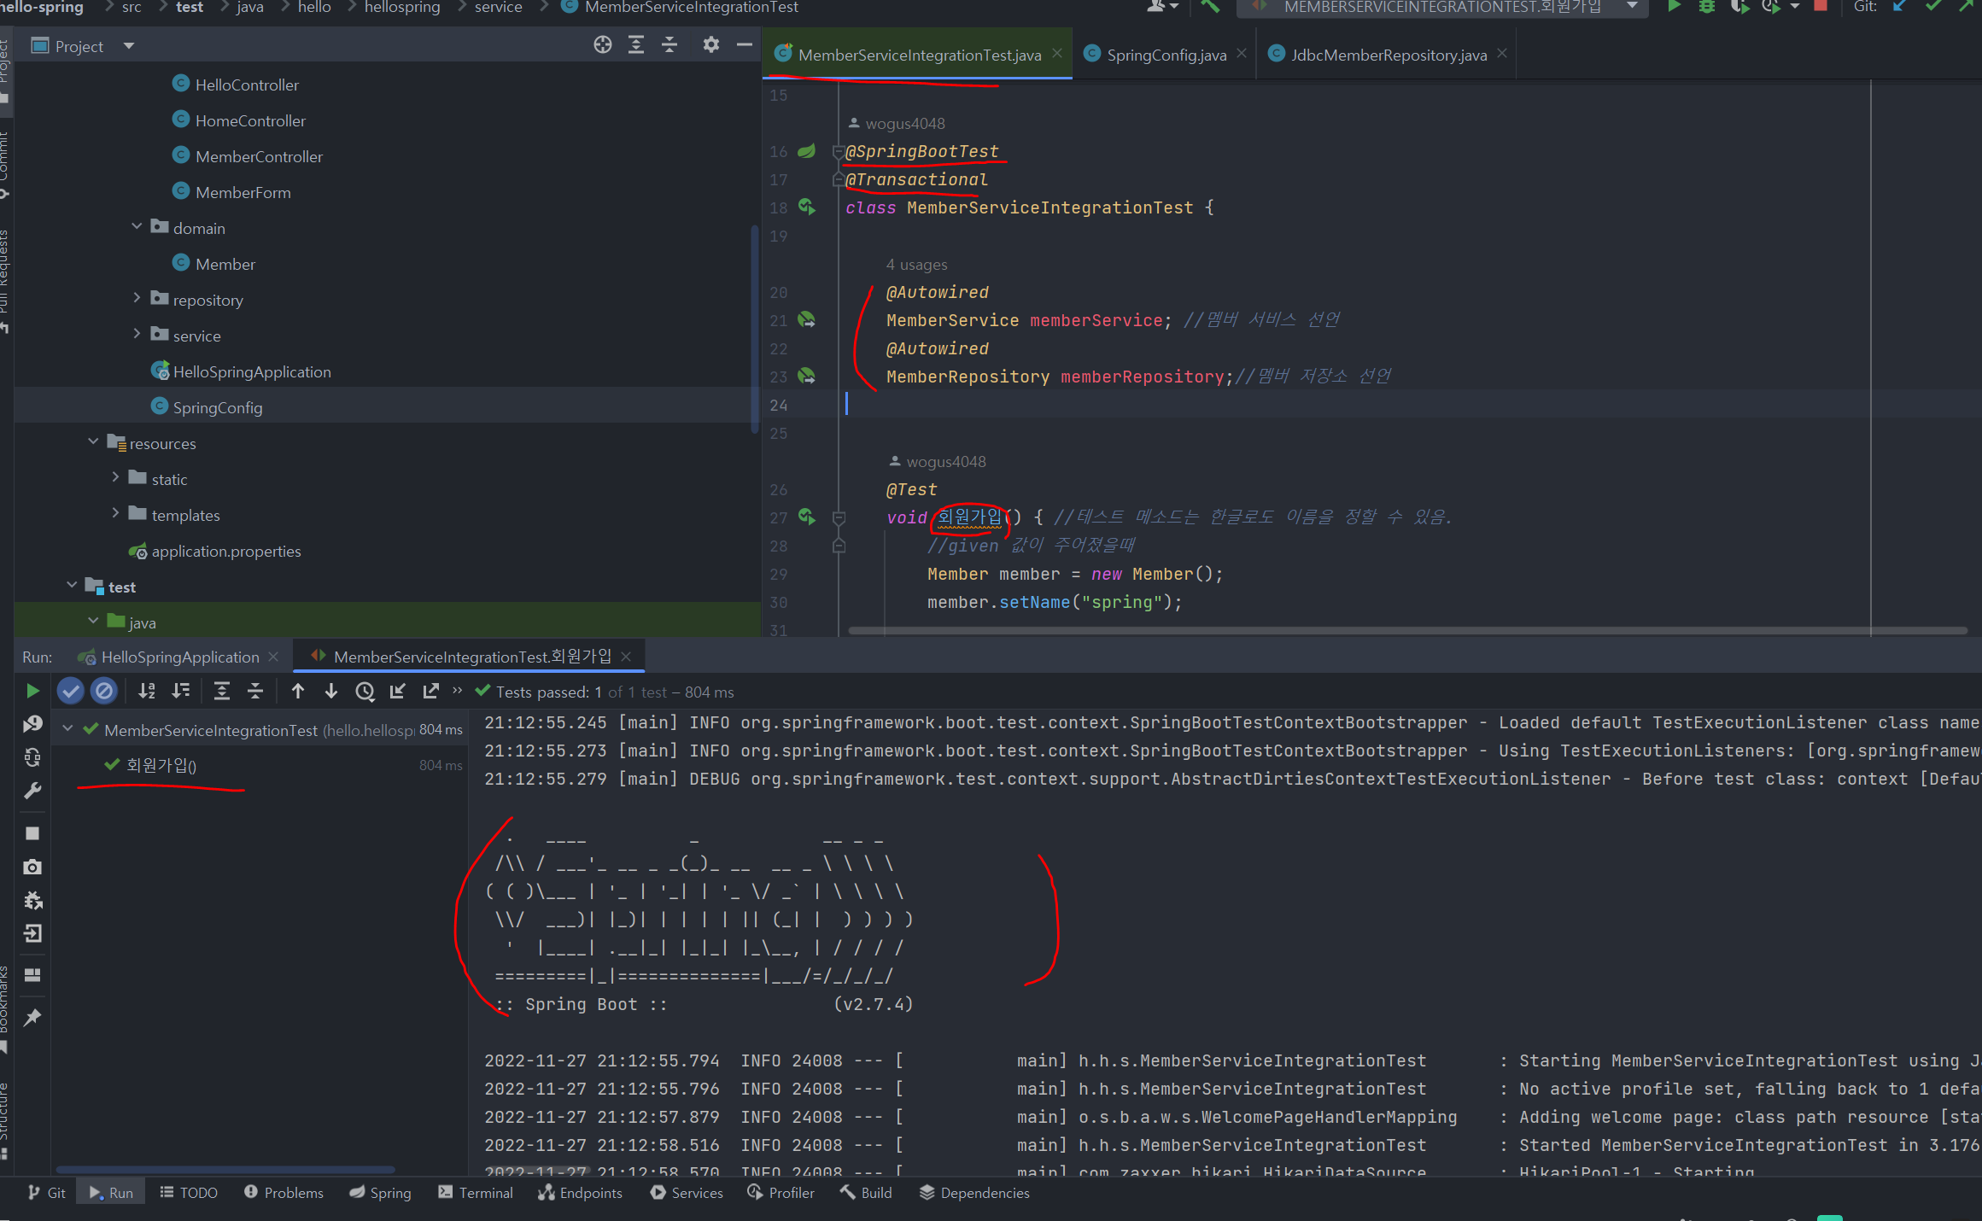Viewport: 1982px width, 1221px height.
Task: Click the Select Opened File locate icon
Action: point(602,45)
